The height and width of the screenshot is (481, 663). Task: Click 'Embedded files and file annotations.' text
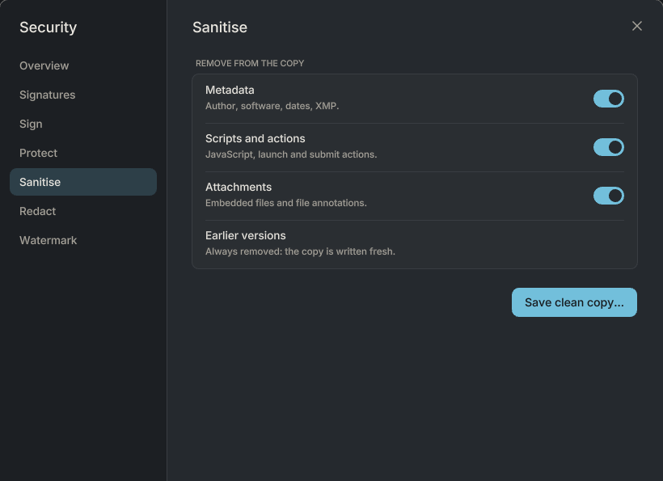click(x=286, y=203)
